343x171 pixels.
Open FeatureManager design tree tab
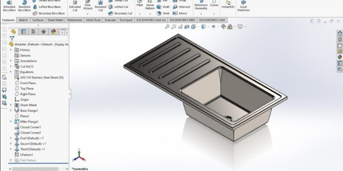(x=13, y=32)
